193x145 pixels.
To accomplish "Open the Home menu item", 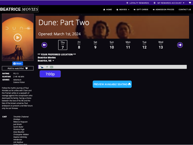I will [x=108, y=10].
